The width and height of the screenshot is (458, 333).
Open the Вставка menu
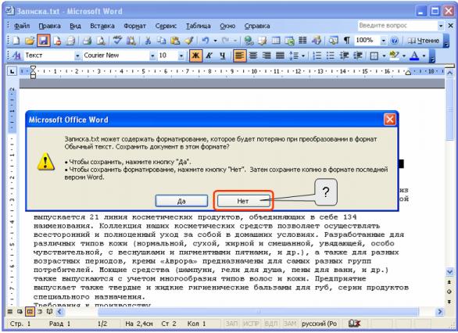(102, 26)
